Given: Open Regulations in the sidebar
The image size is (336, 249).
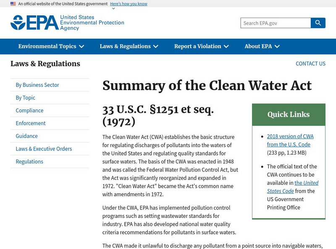Looking at the screenshot, I should 29,162.
